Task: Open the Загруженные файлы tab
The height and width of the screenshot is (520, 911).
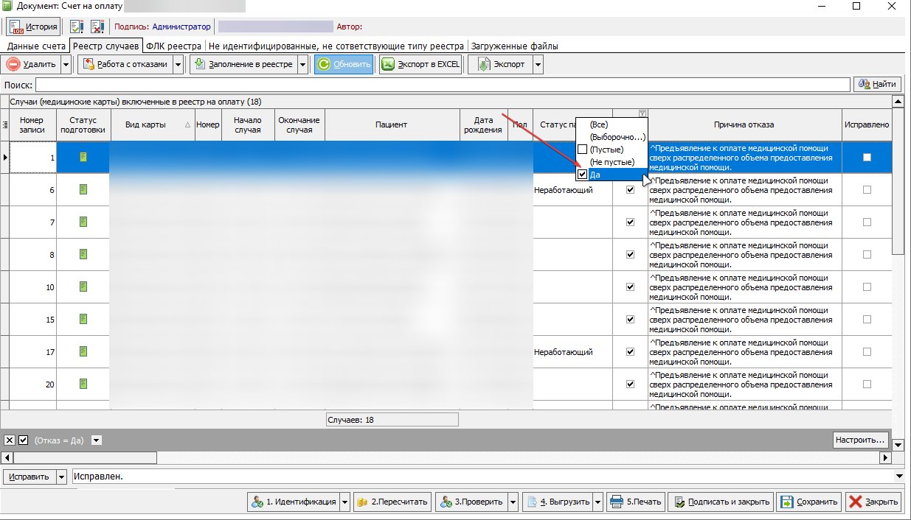Action: pyautogui.click(x=514, y=46)
